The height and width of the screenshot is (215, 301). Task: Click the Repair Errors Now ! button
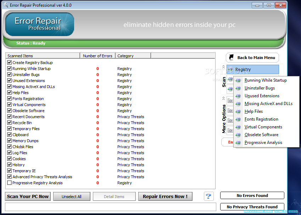(165, 197)
